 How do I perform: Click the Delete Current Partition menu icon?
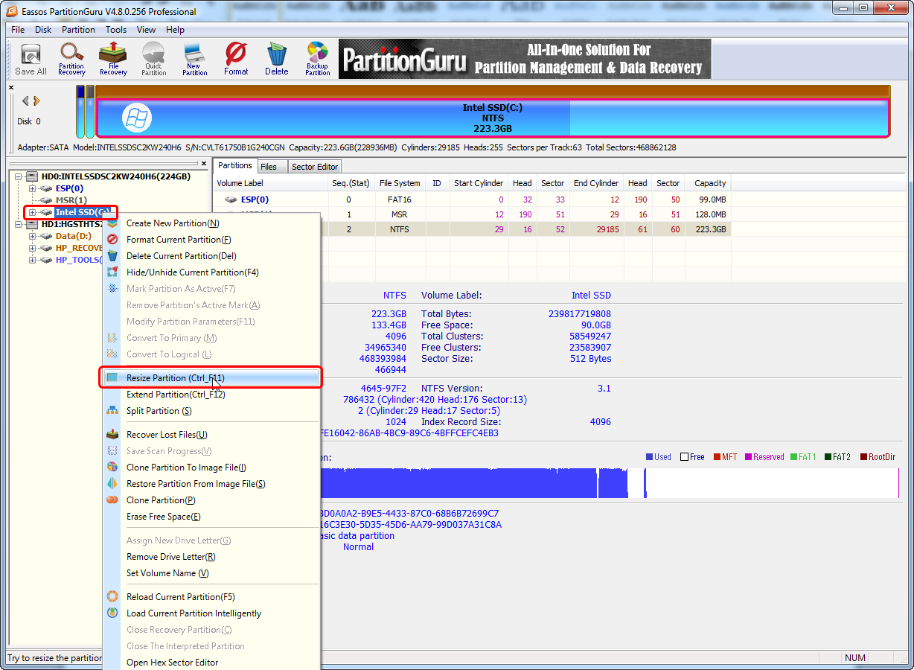112,256
